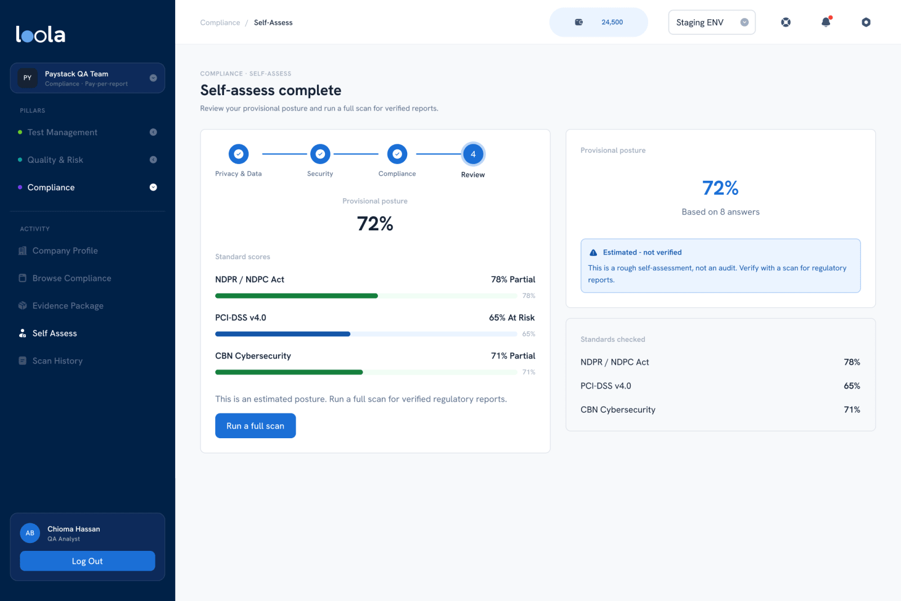The image size is (901, 601).
Task: Click the Evidence Package box icon
Action: 23,306
